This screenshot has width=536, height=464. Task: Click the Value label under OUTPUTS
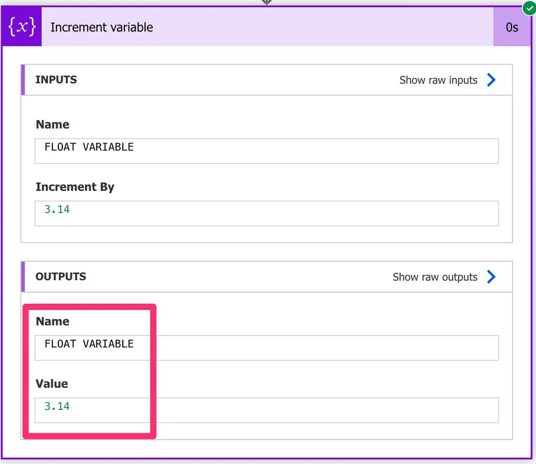52,384
